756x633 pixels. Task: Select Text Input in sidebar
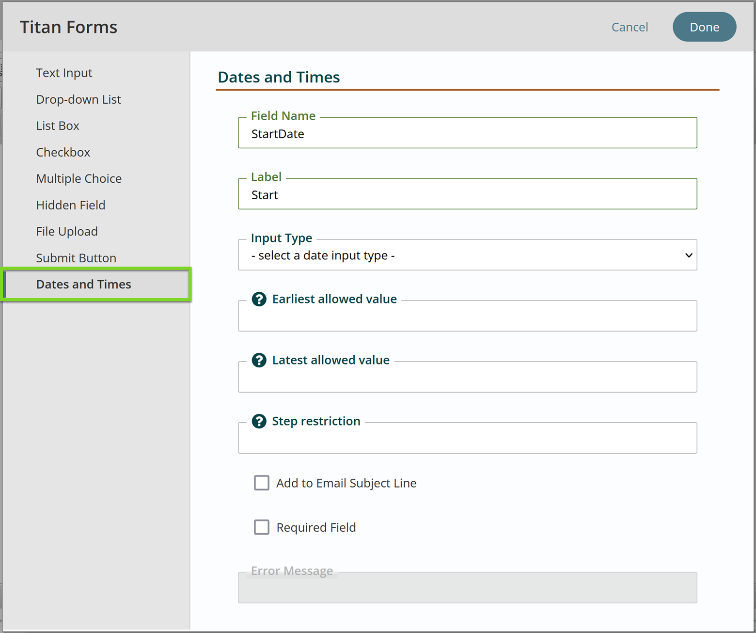(x=64, y=73)
